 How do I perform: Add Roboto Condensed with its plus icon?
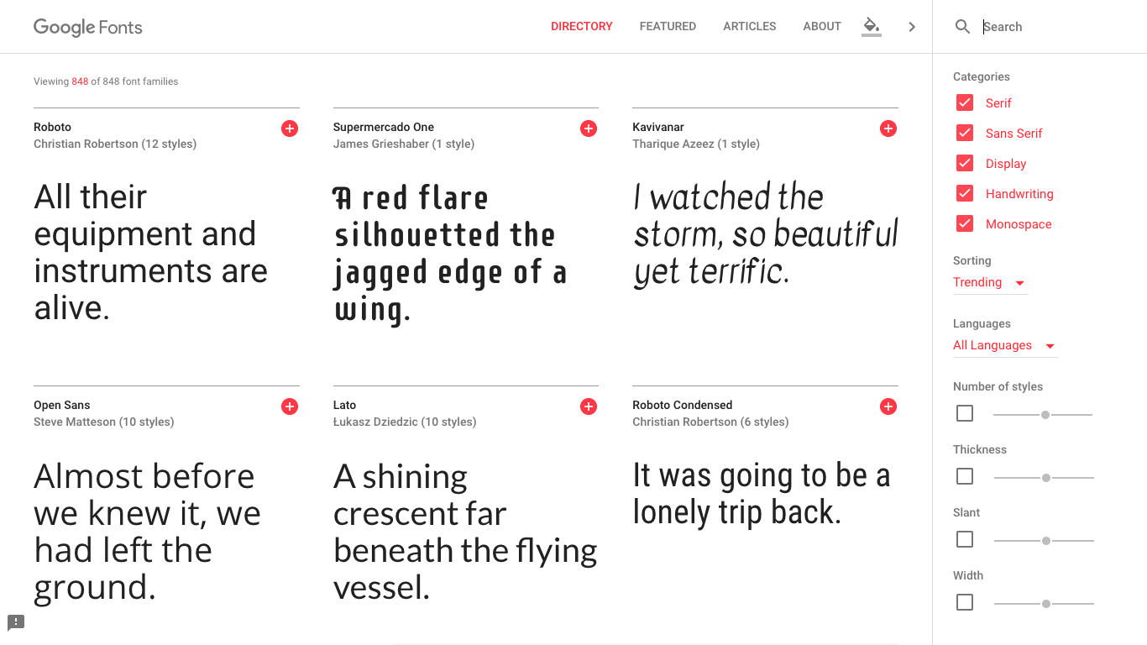point(888,406)
